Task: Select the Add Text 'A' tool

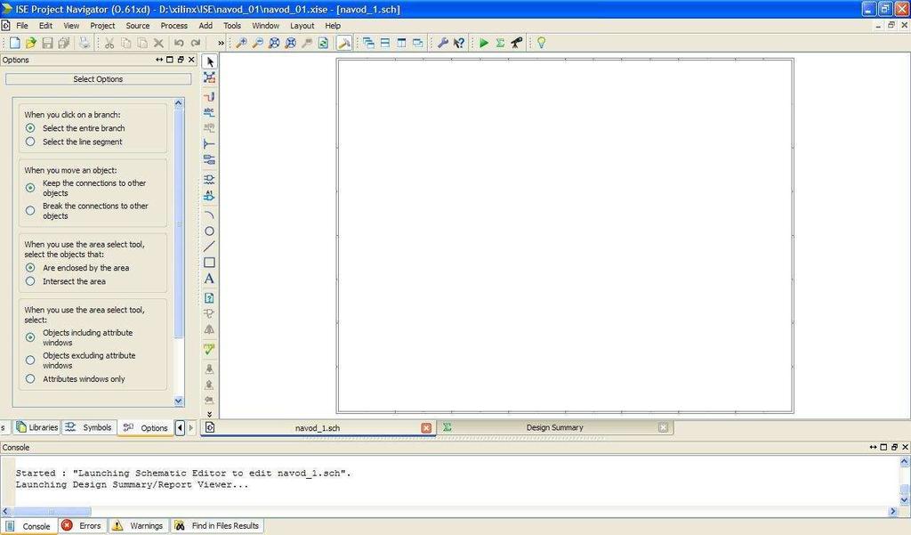Action: (x=209, y=279)
